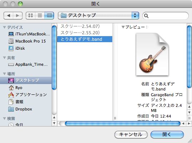The width and height of the screenshot is (192, 143).
Task: Click the folder icon in location popup
Action: click(63, 15)
